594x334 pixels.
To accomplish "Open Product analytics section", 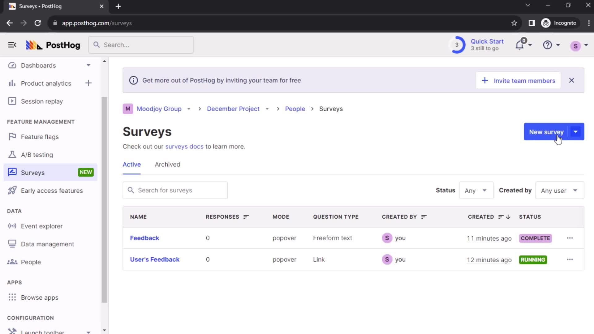I will click(x=46, y=83).
